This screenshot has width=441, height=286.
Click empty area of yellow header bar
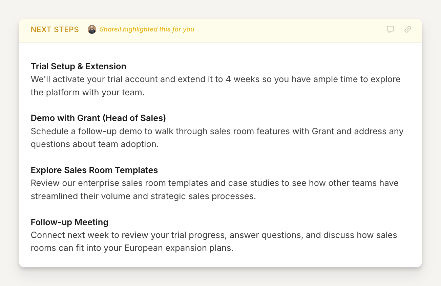pyautogui.click(x=288, y=29)
